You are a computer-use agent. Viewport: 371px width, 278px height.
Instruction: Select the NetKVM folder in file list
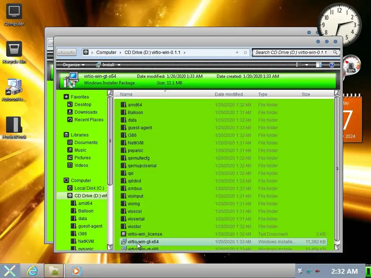pos(223,143)
